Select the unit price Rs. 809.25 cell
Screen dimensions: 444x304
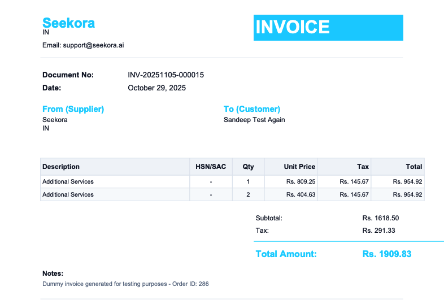pos(301,182)
